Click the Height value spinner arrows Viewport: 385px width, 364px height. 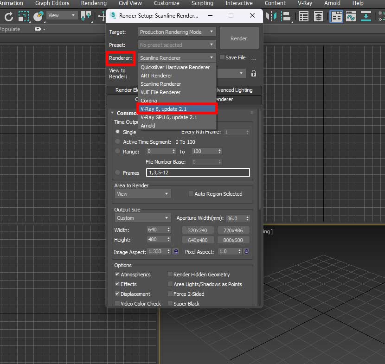tap(168, 239)
